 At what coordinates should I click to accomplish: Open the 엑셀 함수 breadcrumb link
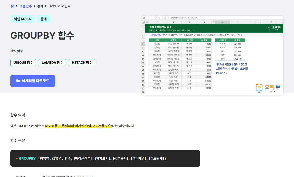26,6
